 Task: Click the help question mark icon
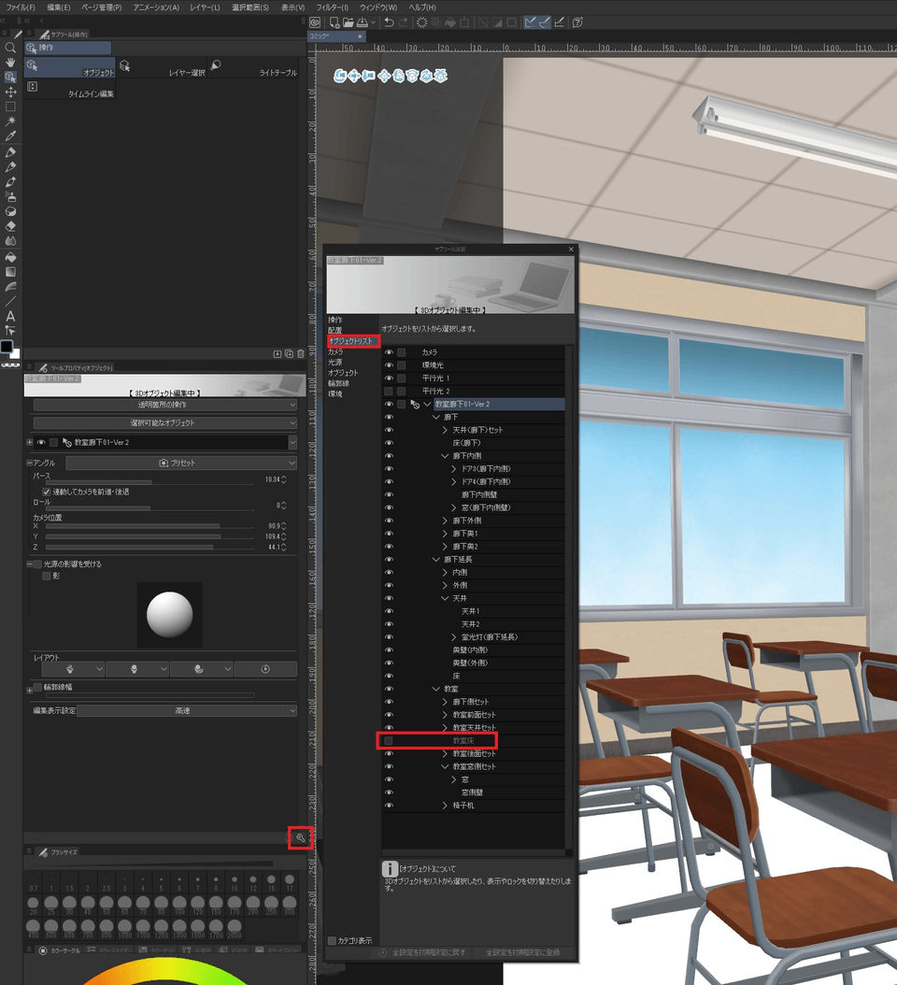point(577,22)
